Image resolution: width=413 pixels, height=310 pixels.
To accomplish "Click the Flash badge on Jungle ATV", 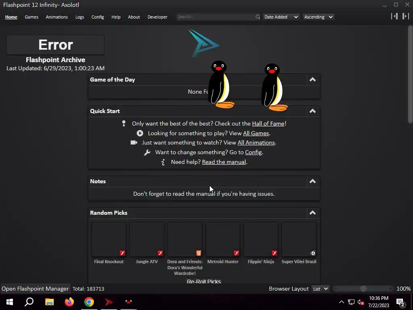I will pos(160,253).
